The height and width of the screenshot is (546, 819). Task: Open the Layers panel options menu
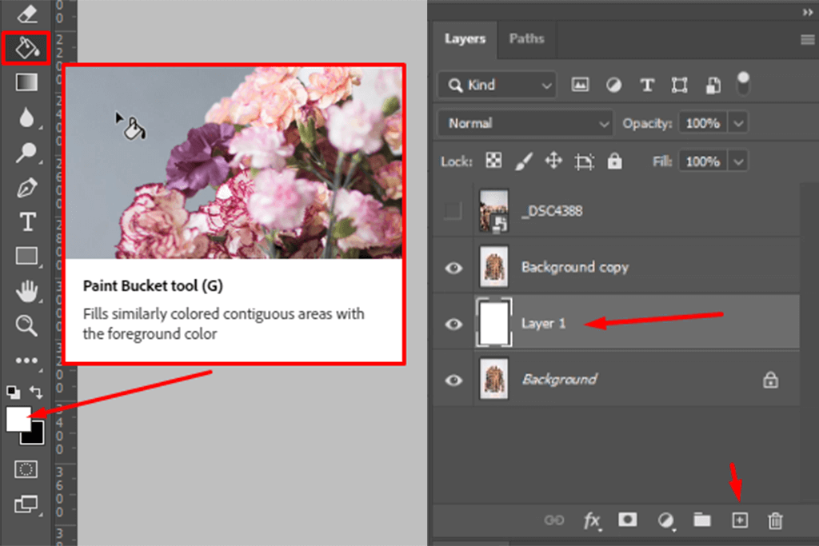[x=806, y=39]
